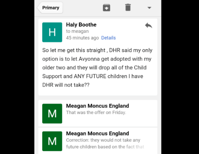This screenshot has height=154, width=199.
Task: Select the first Meagan Moncus England name
Action: [x=98, y=106]
